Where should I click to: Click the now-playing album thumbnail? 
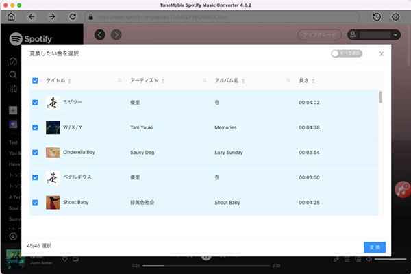[x=16, y=259]
